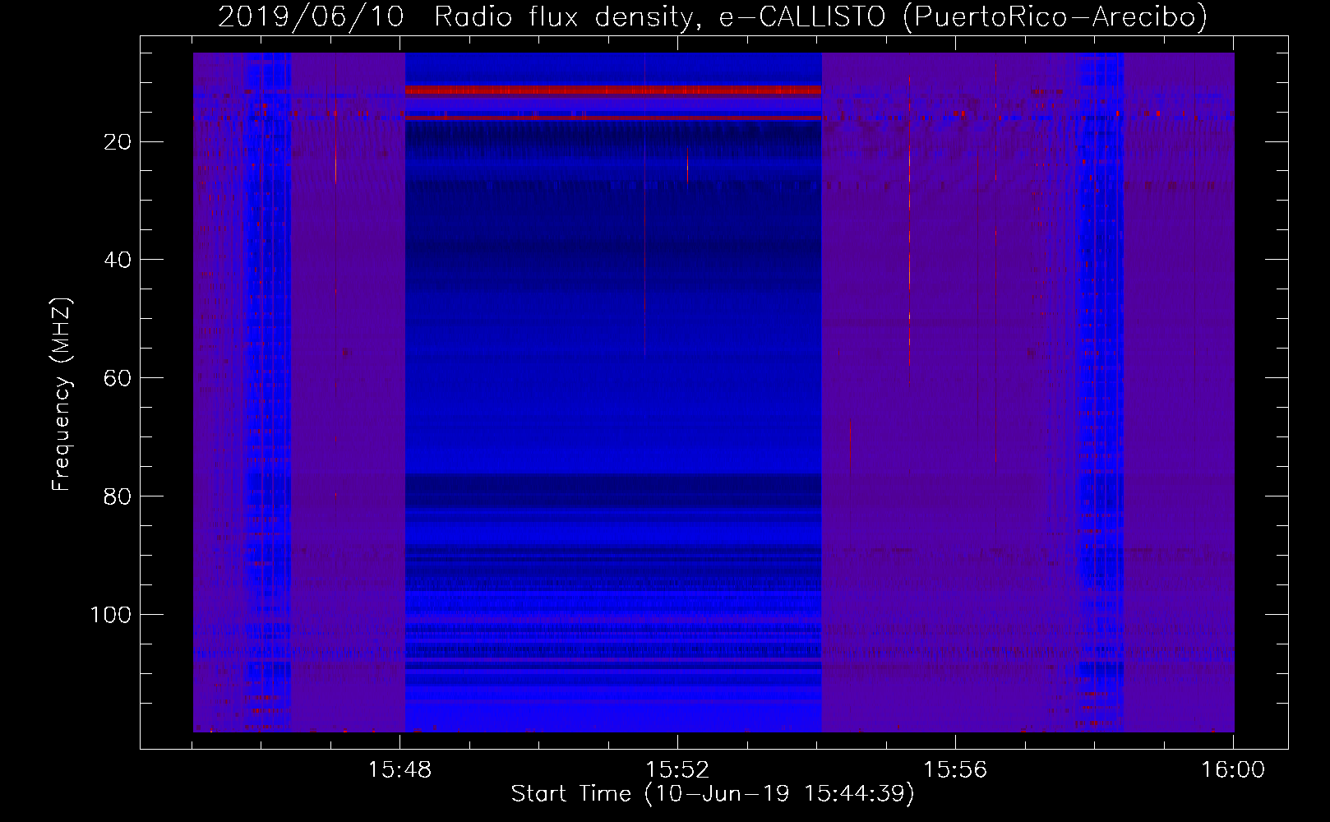The width and height of the screenshot is (1330, 822).
Task: Click the 'Start Time' x-axis caption
Action: click(713, 794)
